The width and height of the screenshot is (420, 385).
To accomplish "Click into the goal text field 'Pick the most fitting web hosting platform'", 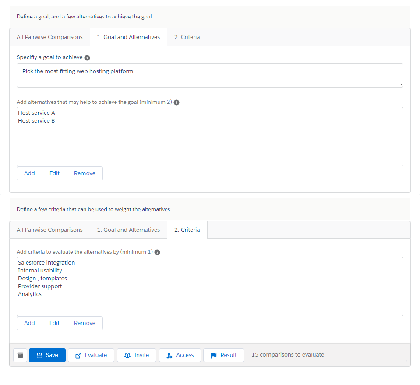I will 210,75.
